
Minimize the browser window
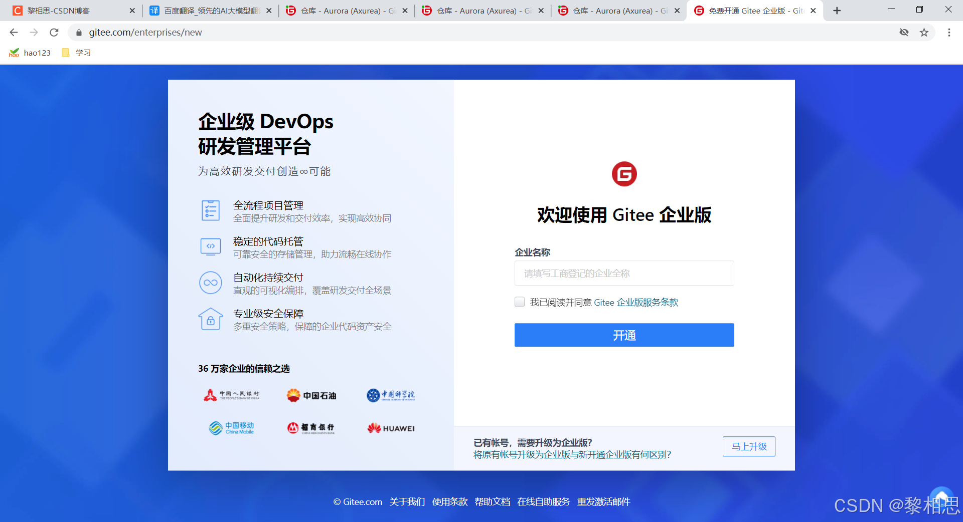click(891, 10)
